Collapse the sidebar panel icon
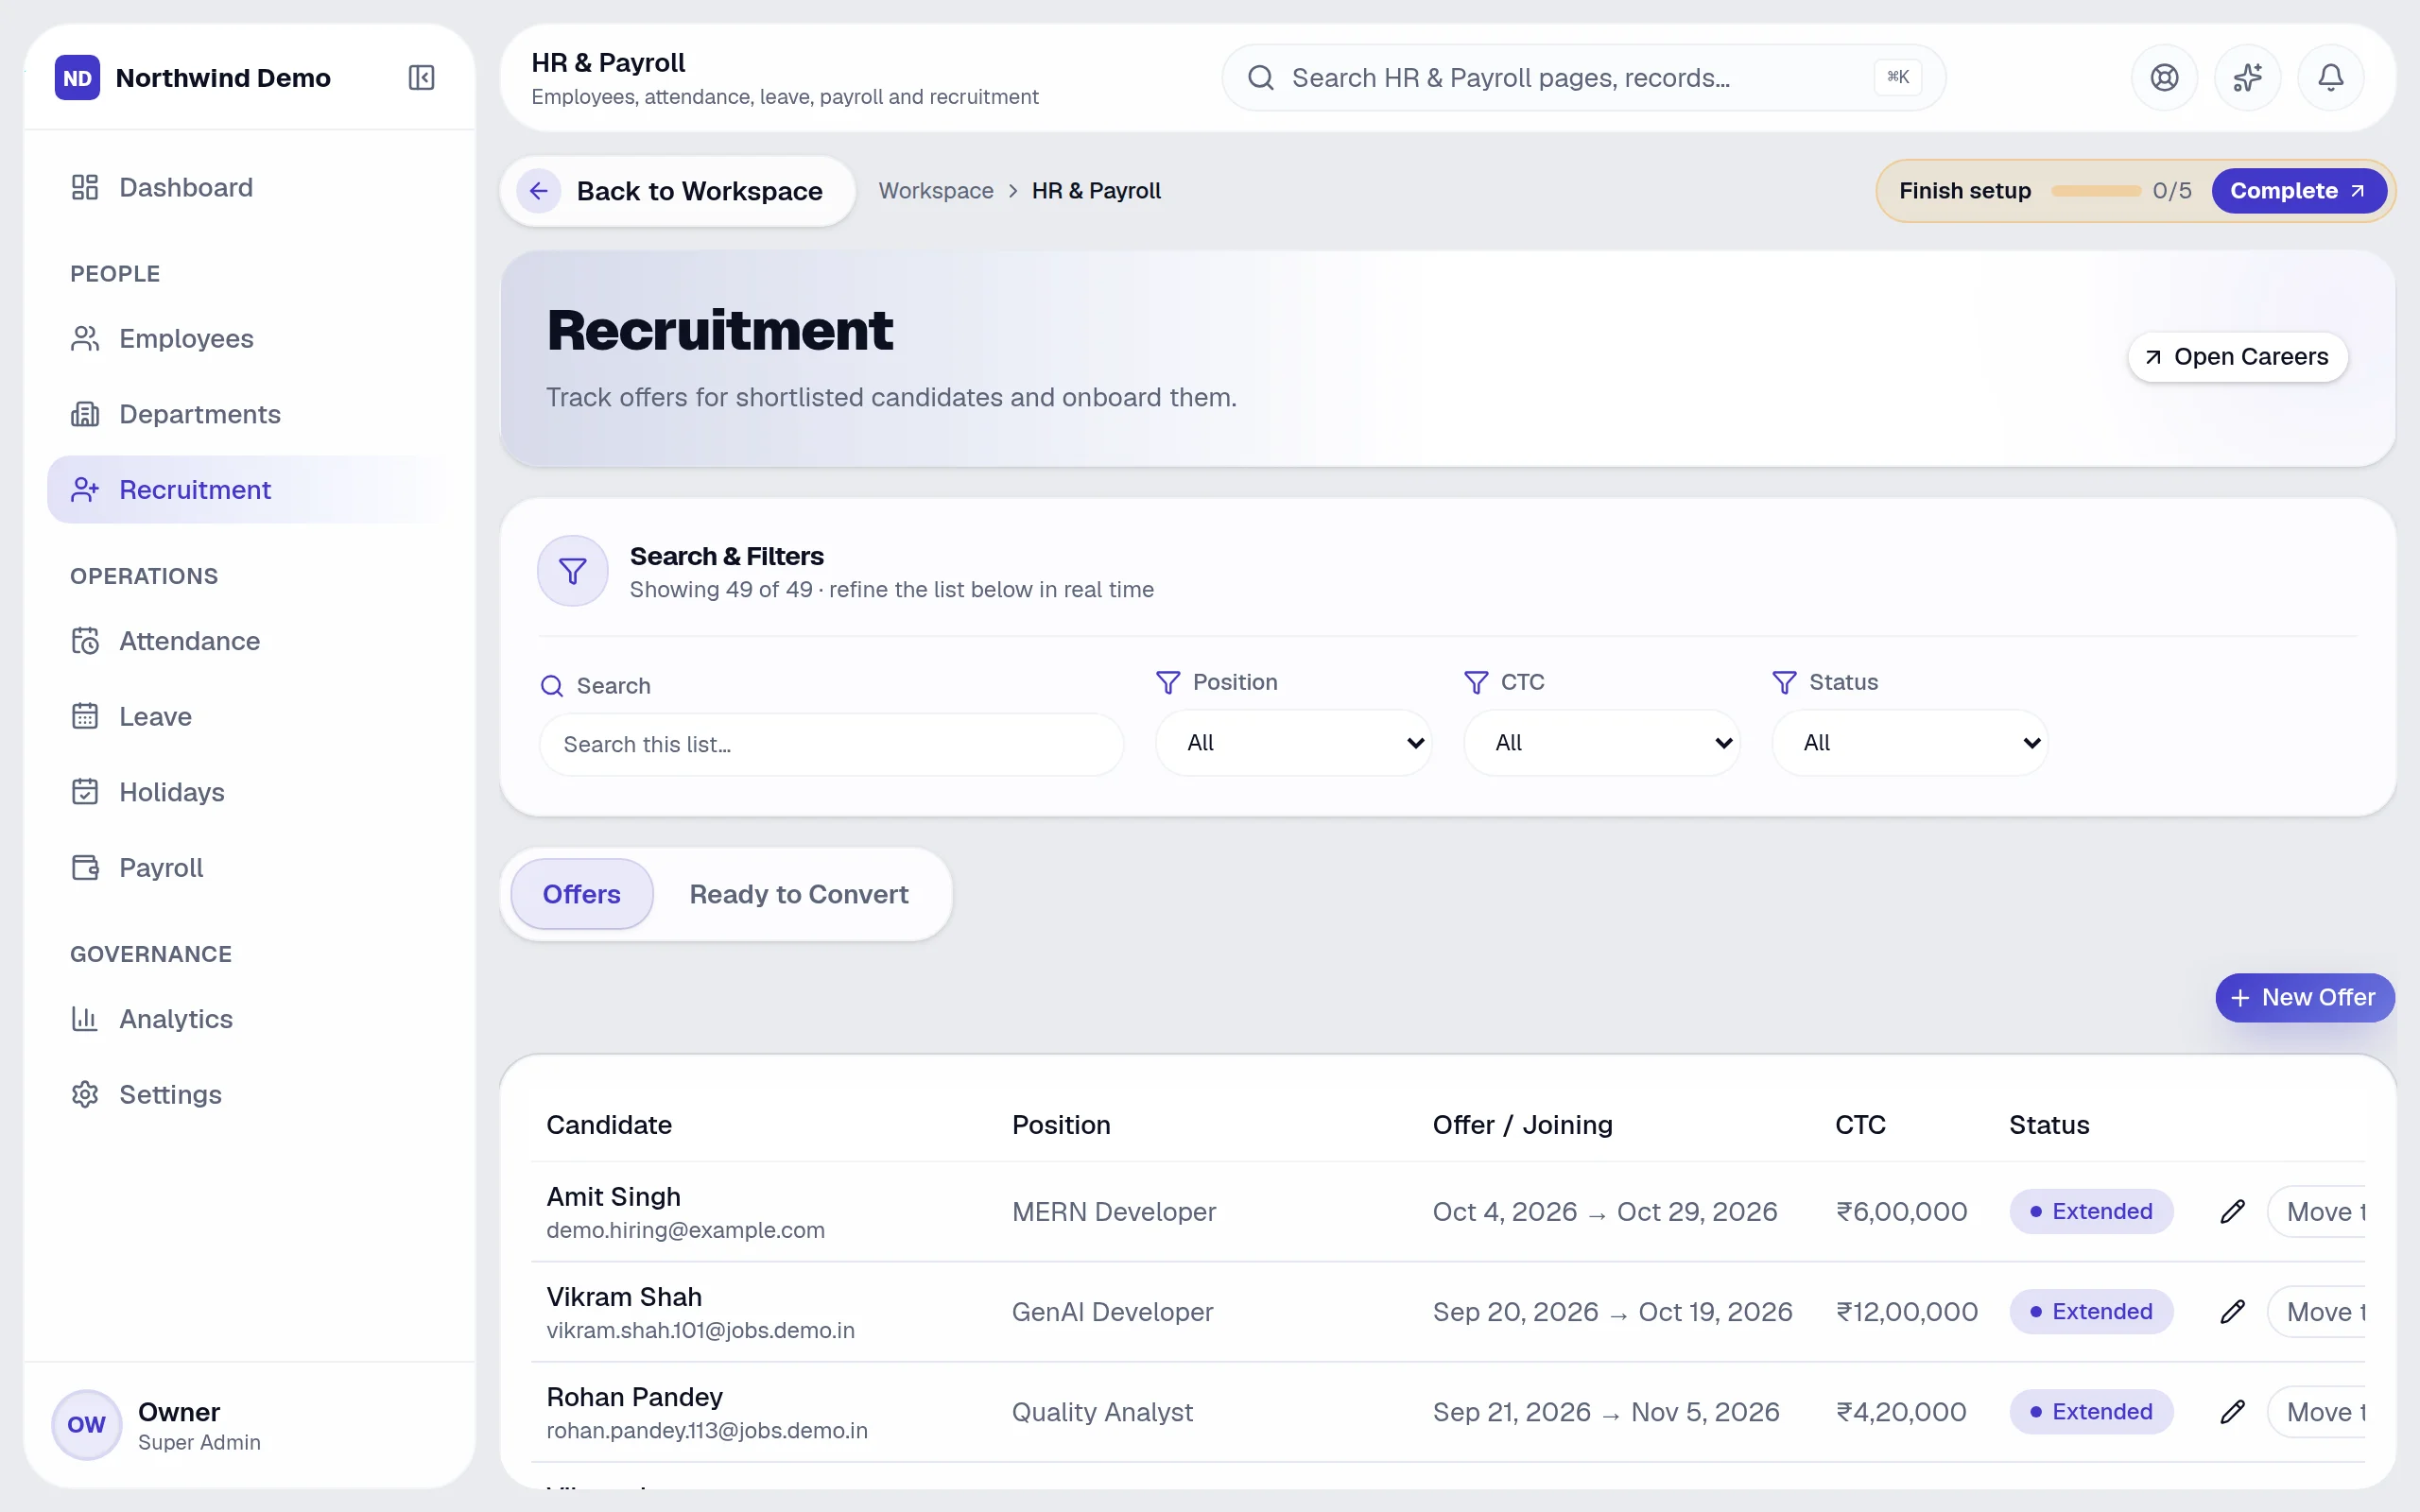Image resolution: width=2420 pixels, height=1512 pixels. 421,77
